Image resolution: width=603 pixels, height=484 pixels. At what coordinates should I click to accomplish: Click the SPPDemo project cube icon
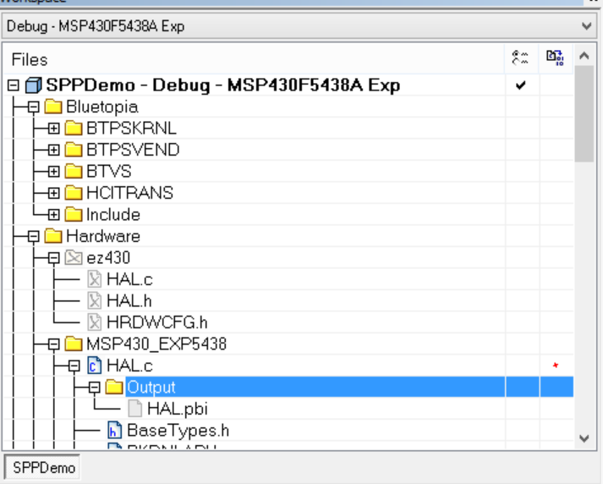(x=34, y=85)
